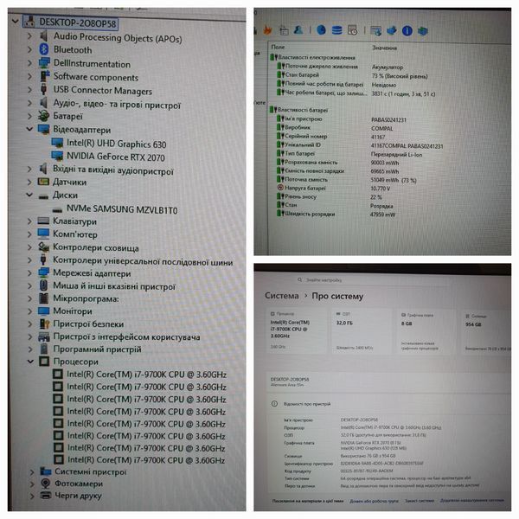Click the storage card showing 954 GB
The height and width of the screenshot is (519, 519).
point(486,333)
